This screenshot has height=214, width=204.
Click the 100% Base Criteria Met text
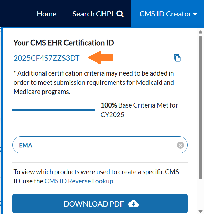[139, 110]
